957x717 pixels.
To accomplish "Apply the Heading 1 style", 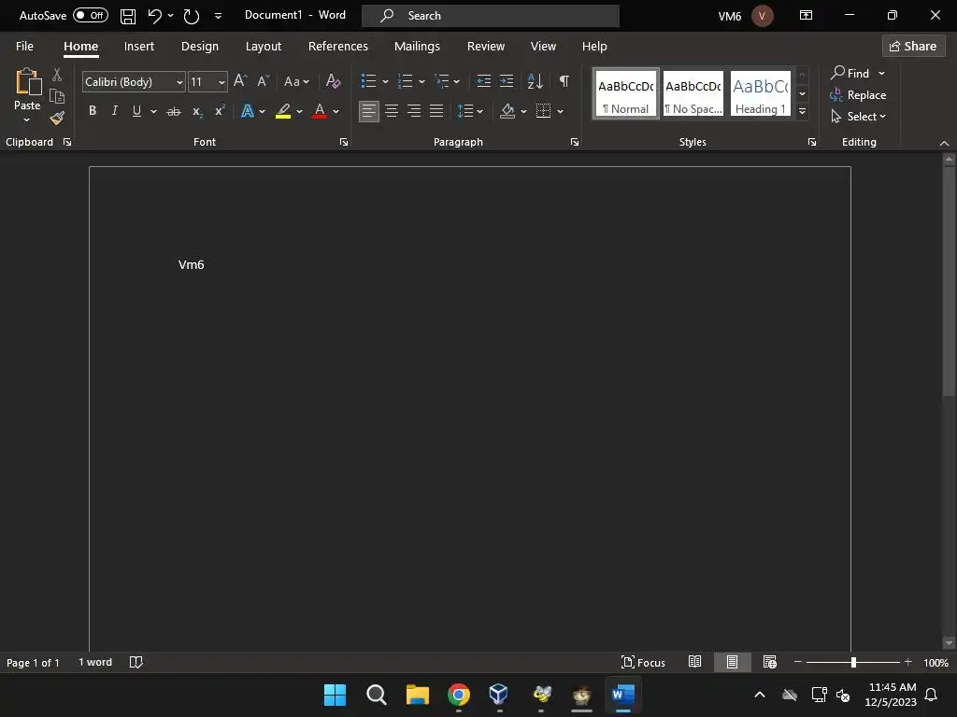I will [761, 93].
